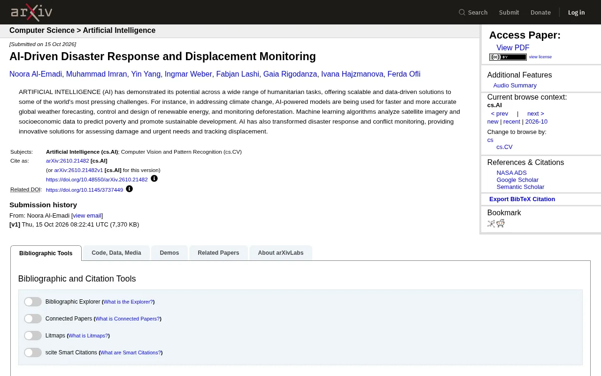Toggle the Bibliographic Explorer switch

click(33, 302)
